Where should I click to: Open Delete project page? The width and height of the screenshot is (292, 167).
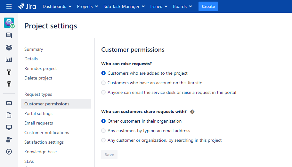pos(38,78)
